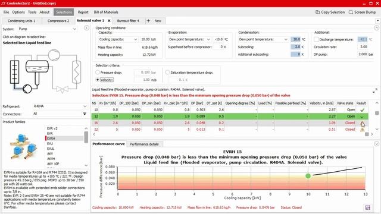381x214 pixels.
Task: Select Saturation temperature drop radio button
Action: click(167, 73)
